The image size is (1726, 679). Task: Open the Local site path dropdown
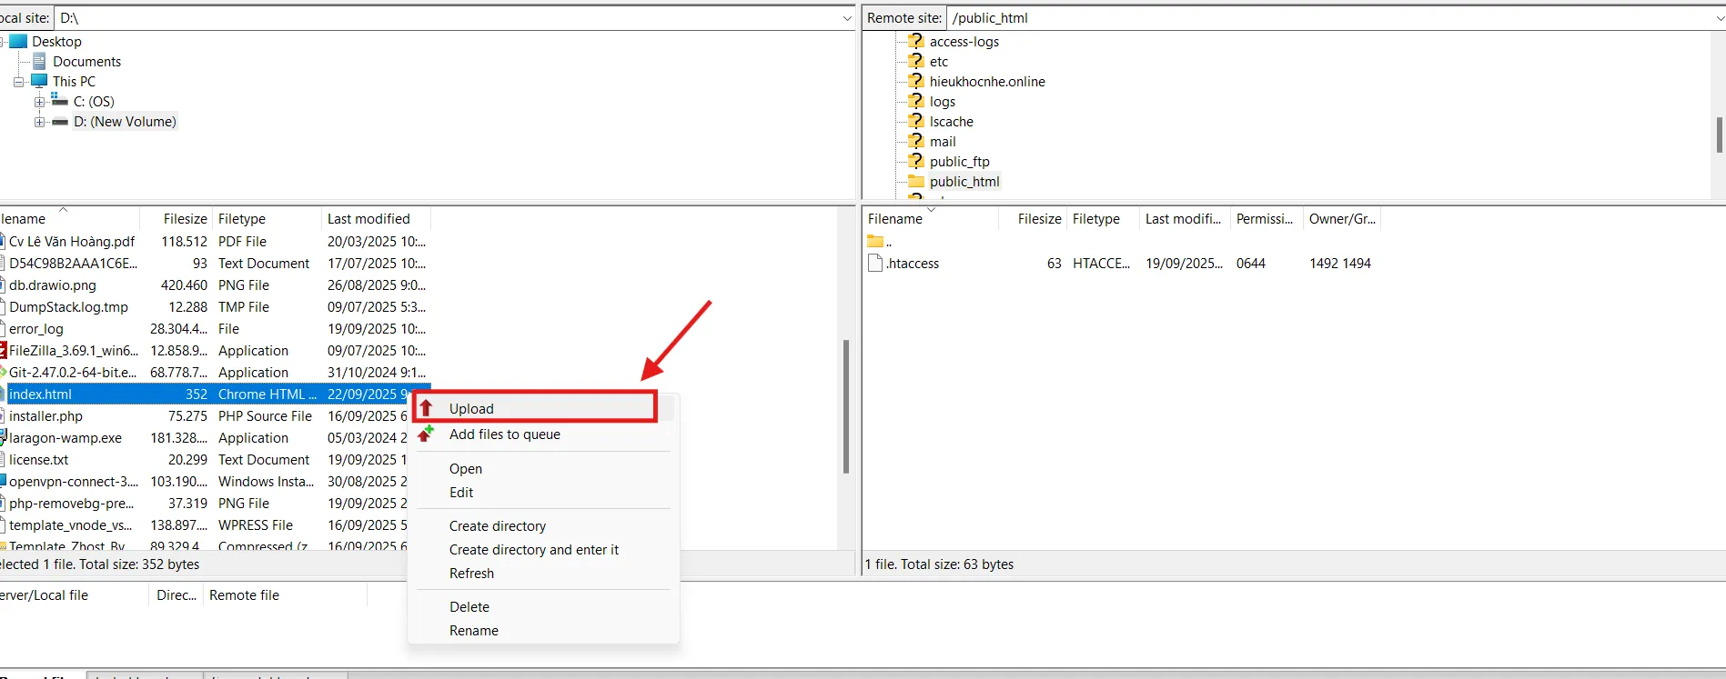coord(847,18)
